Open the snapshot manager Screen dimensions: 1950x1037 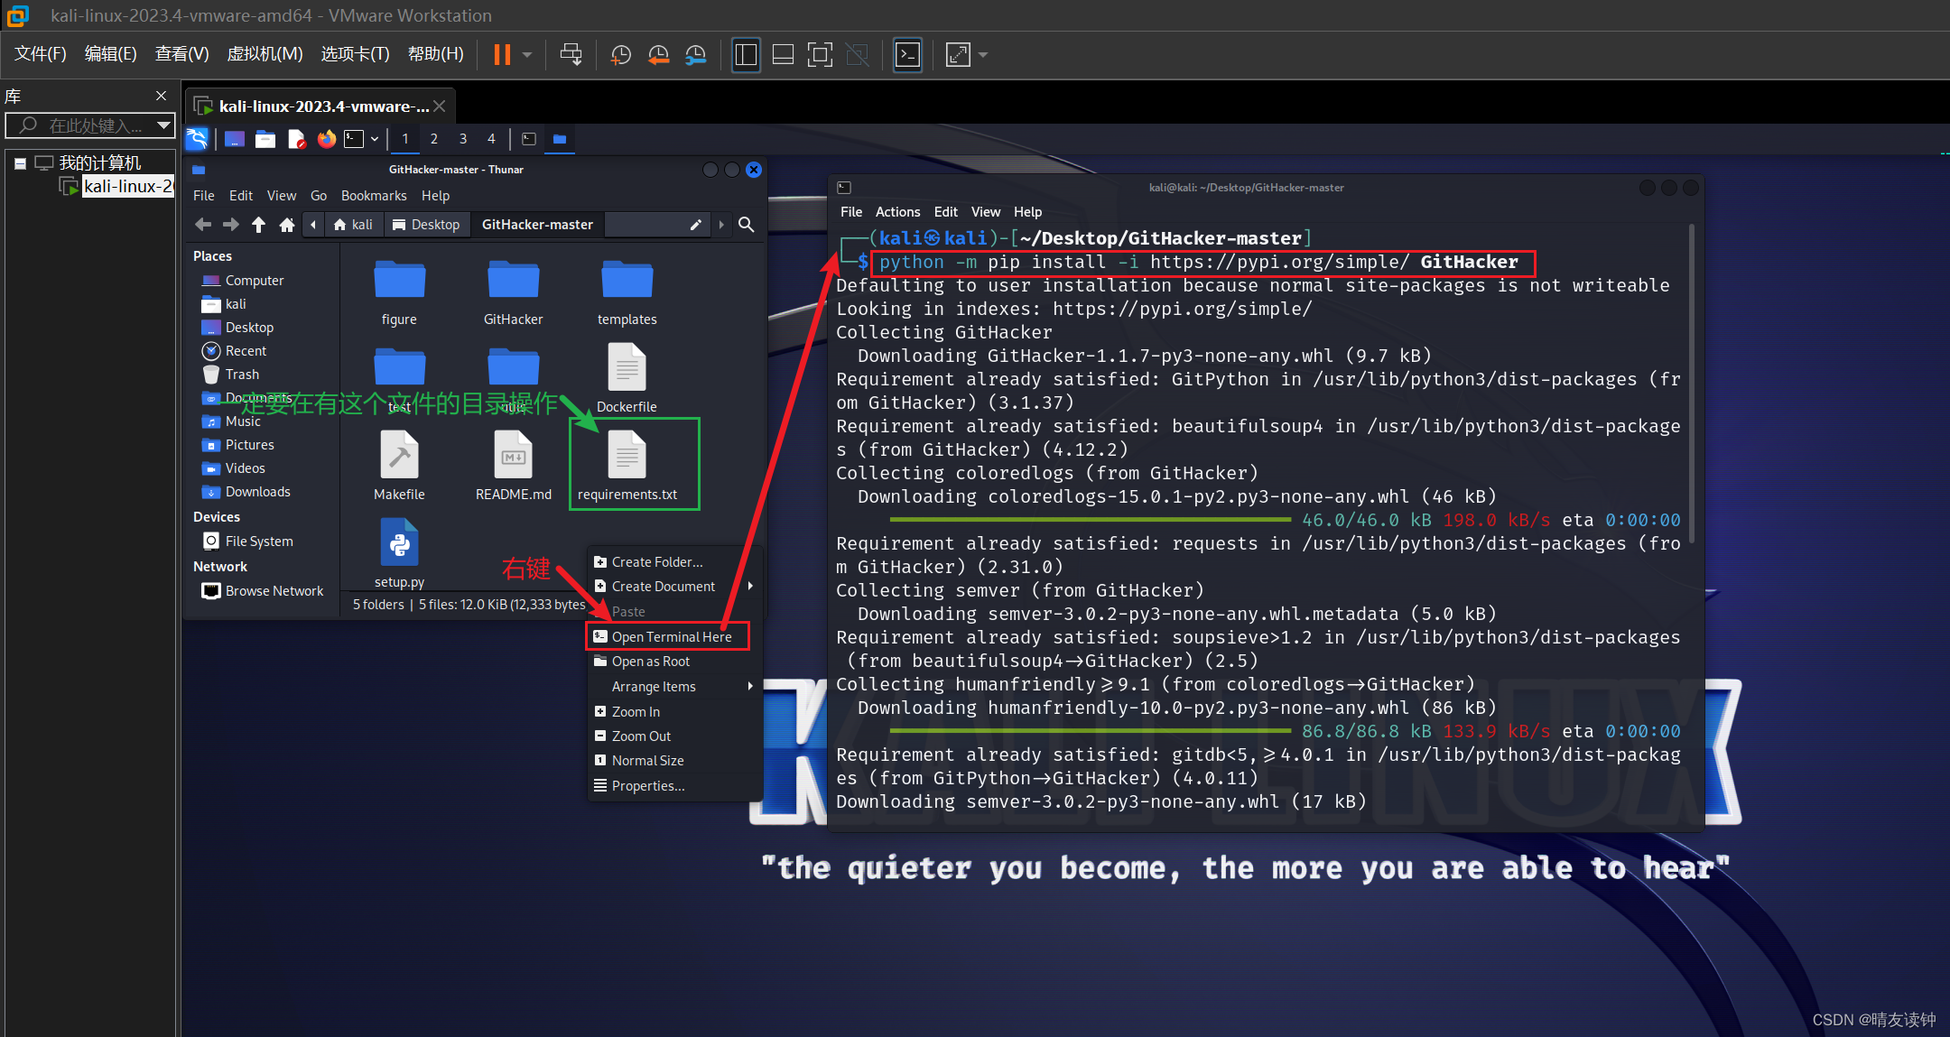[695, 55]
